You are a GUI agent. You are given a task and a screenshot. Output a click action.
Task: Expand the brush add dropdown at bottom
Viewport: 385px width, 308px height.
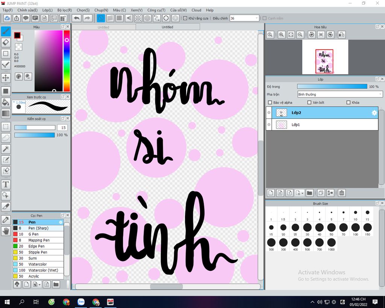point(39,285)
